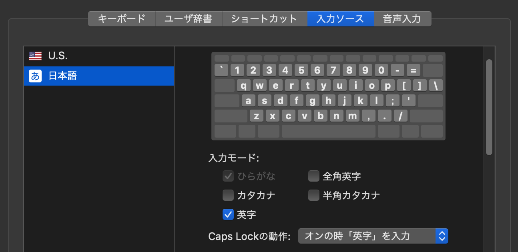
Task: Click the U.S. flag icon
Action: point(35,56)
